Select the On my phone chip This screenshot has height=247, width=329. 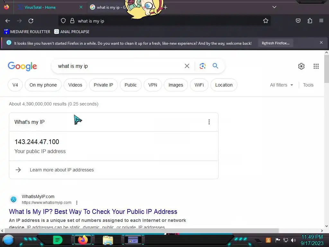(43, 85)
